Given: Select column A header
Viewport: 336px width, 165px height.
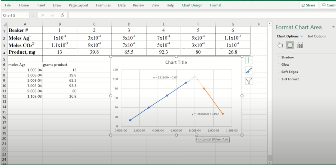Looking at the screenshot, I should (x=25, y=24).
